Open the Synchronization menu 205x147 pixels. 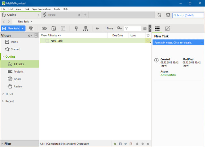[42, 9]
